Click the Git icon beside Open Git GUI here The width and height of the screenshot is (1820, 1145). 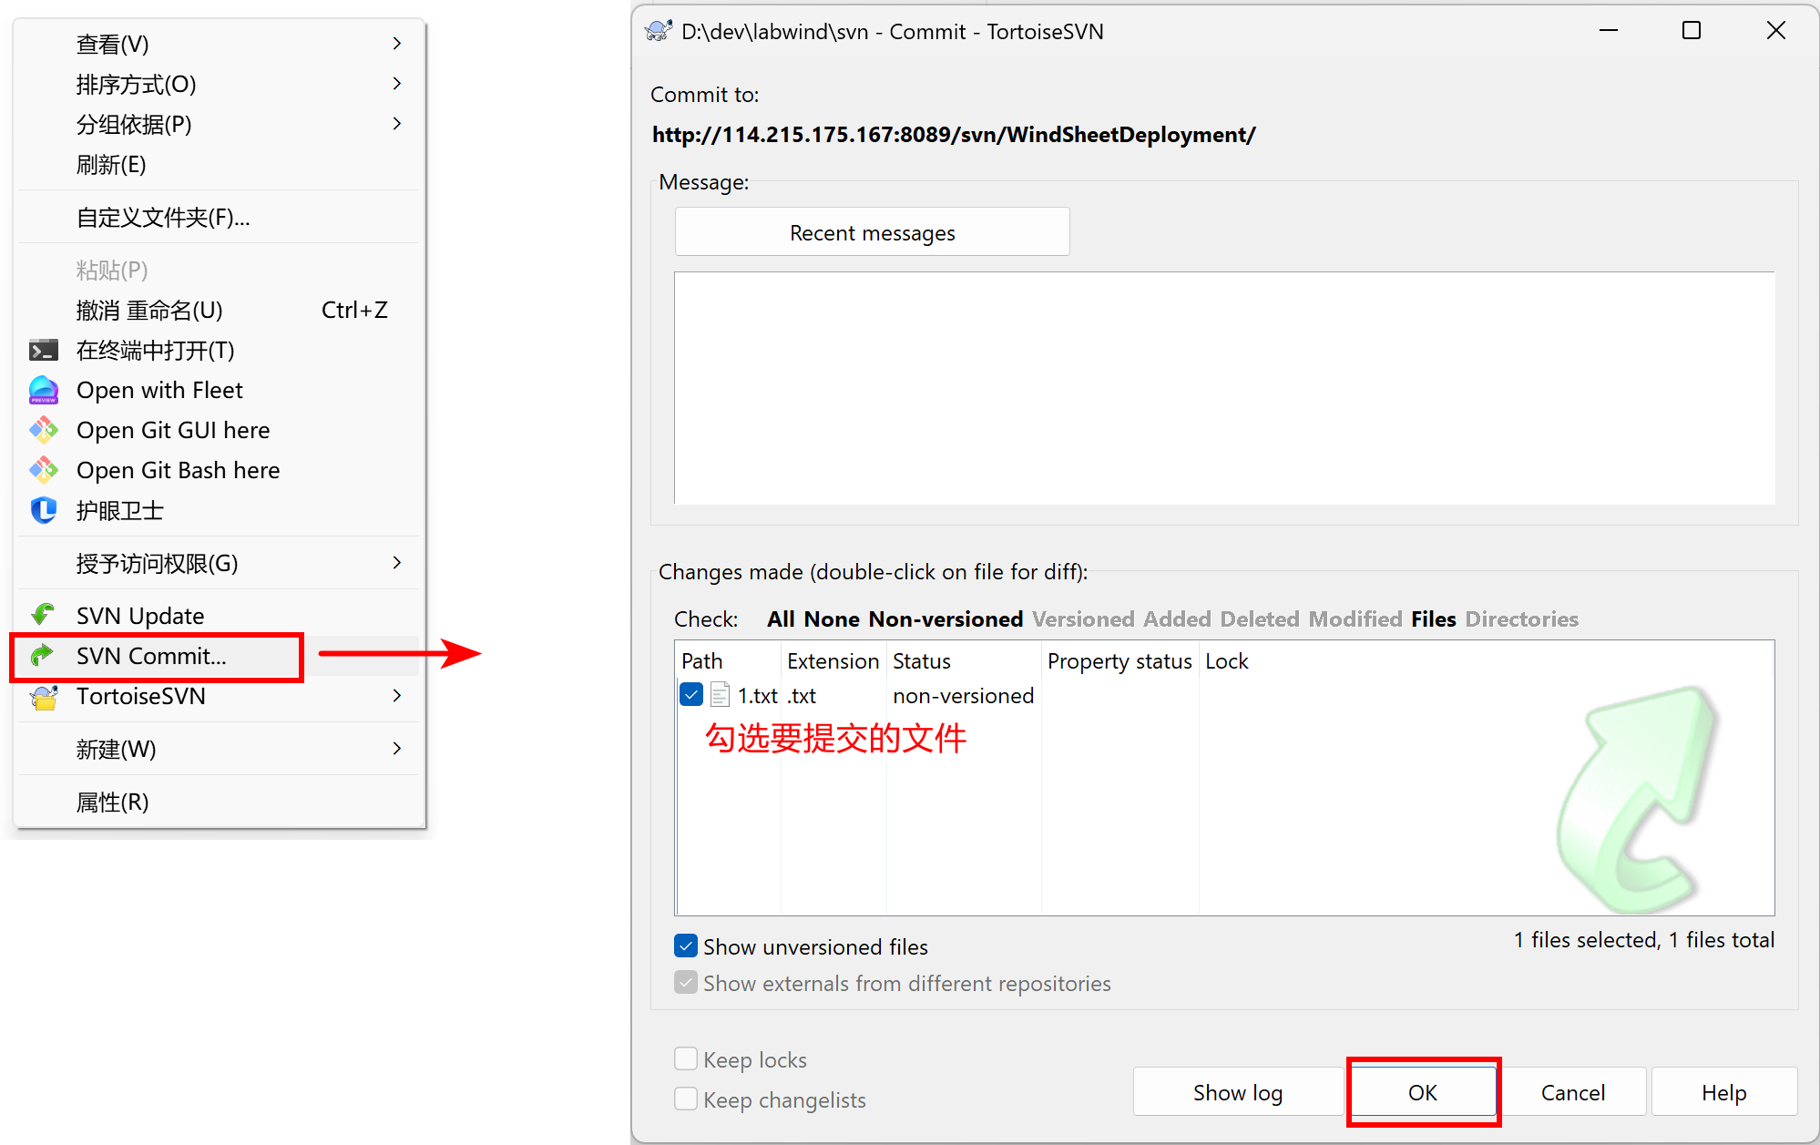44,430
